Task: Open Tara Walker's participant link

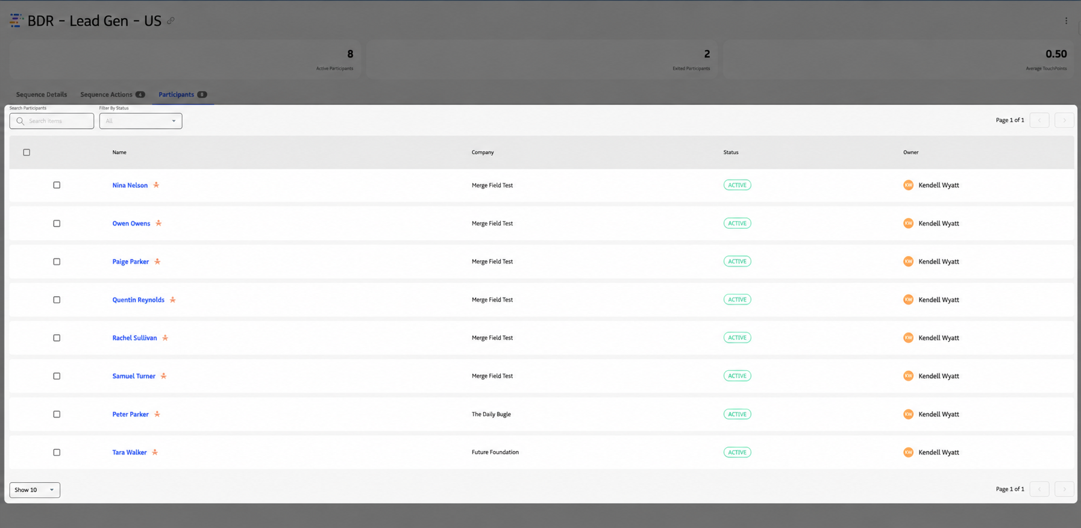Action: [x=130, y=452]
